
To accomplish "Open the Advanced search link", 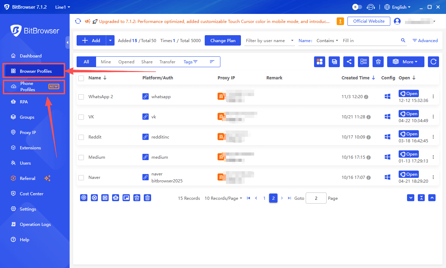I will click(425, 40).
